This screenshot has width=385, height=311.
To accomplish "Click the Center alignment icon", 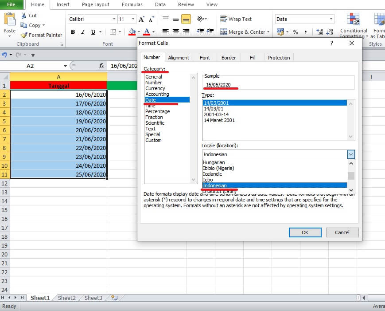I will [x=175, y=32].
